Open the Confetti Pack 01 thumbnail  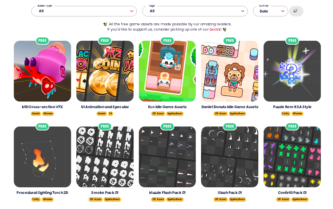292,157
